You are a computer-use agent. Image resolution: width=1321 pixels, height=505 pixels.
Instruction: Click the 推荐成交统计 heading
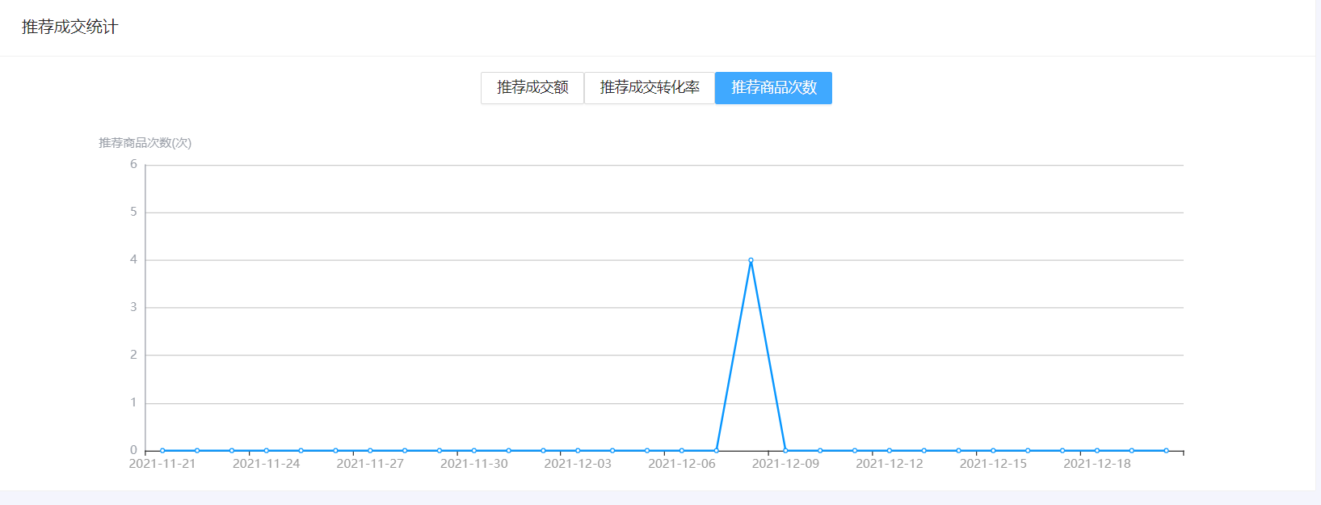(x=69, y=27)
